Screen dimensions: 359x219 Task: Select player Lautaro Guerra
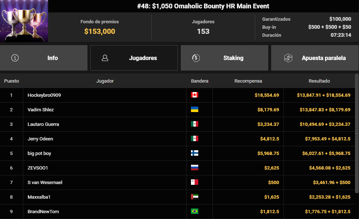click(43, 124)
